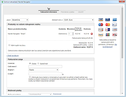The image size is (126, 97).
Task: Click the 'Celková cena: 19,57 €' total
Action: click(x=83, y=47)
